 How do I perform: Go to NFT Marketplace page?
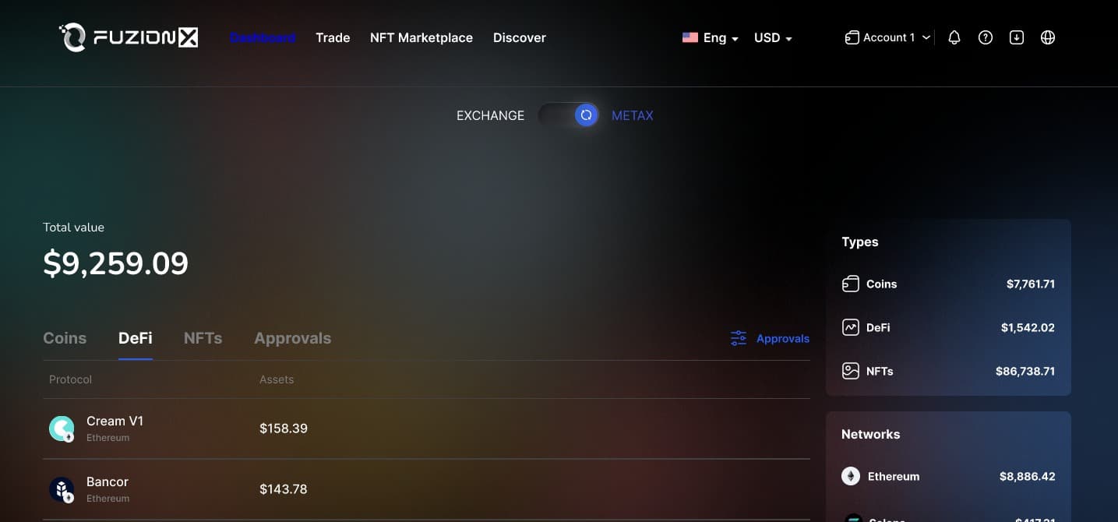[421, 37]
